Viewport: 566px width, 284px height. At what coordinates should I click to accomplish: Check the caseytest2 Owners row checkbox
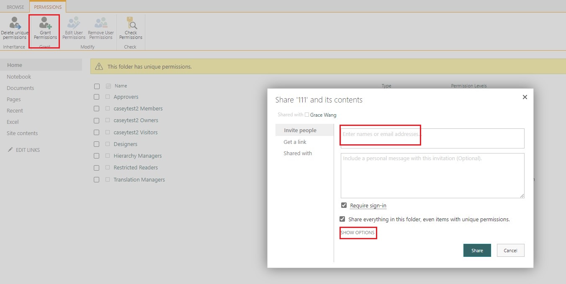pos(97,120)
